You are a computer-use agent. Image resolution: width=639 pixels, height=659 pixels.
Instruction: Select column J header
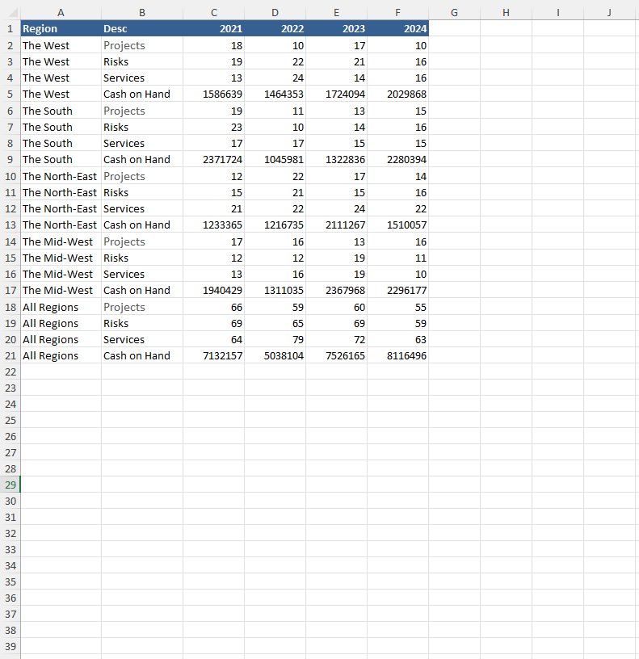click(609, 13)
